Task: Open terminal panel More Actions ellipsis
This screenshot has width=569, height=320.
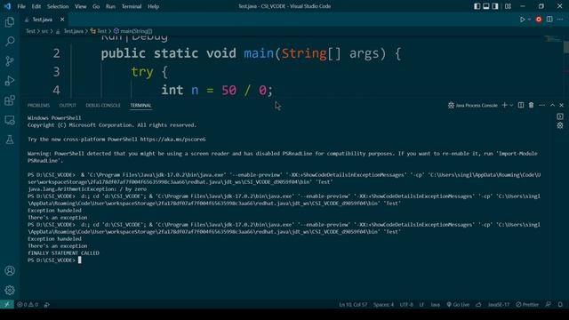Action: point(541,105)
